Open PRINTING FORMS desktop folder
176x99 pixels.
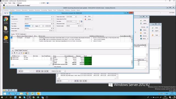point(6,30)
